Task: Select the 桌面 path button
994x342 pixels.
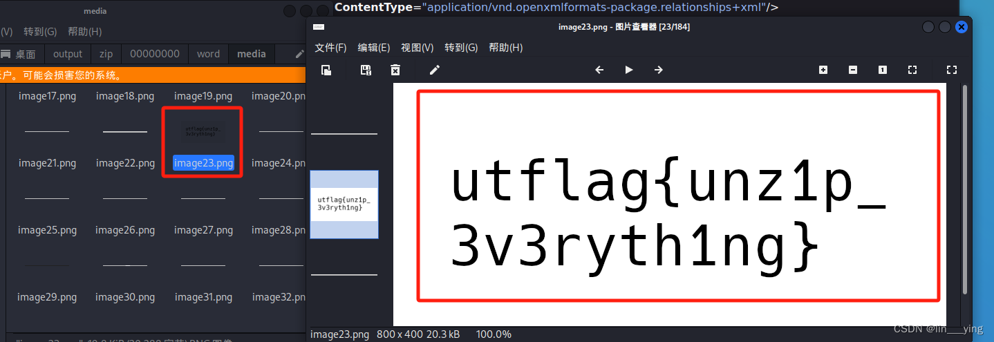Action: coord(20,54)
